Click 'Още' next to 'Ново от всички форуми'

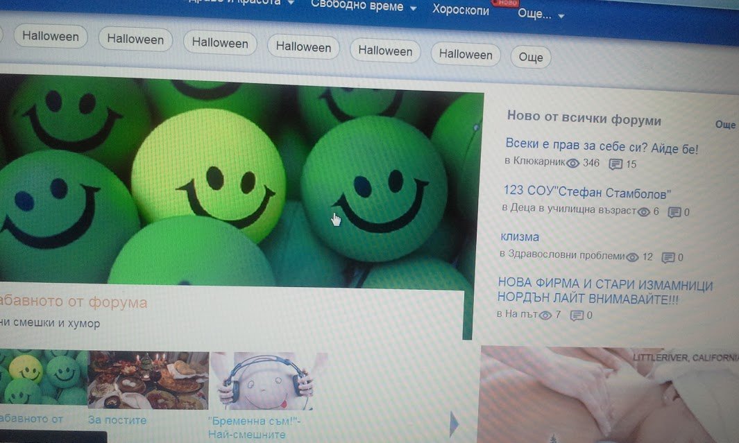click(x=725, y=125)
